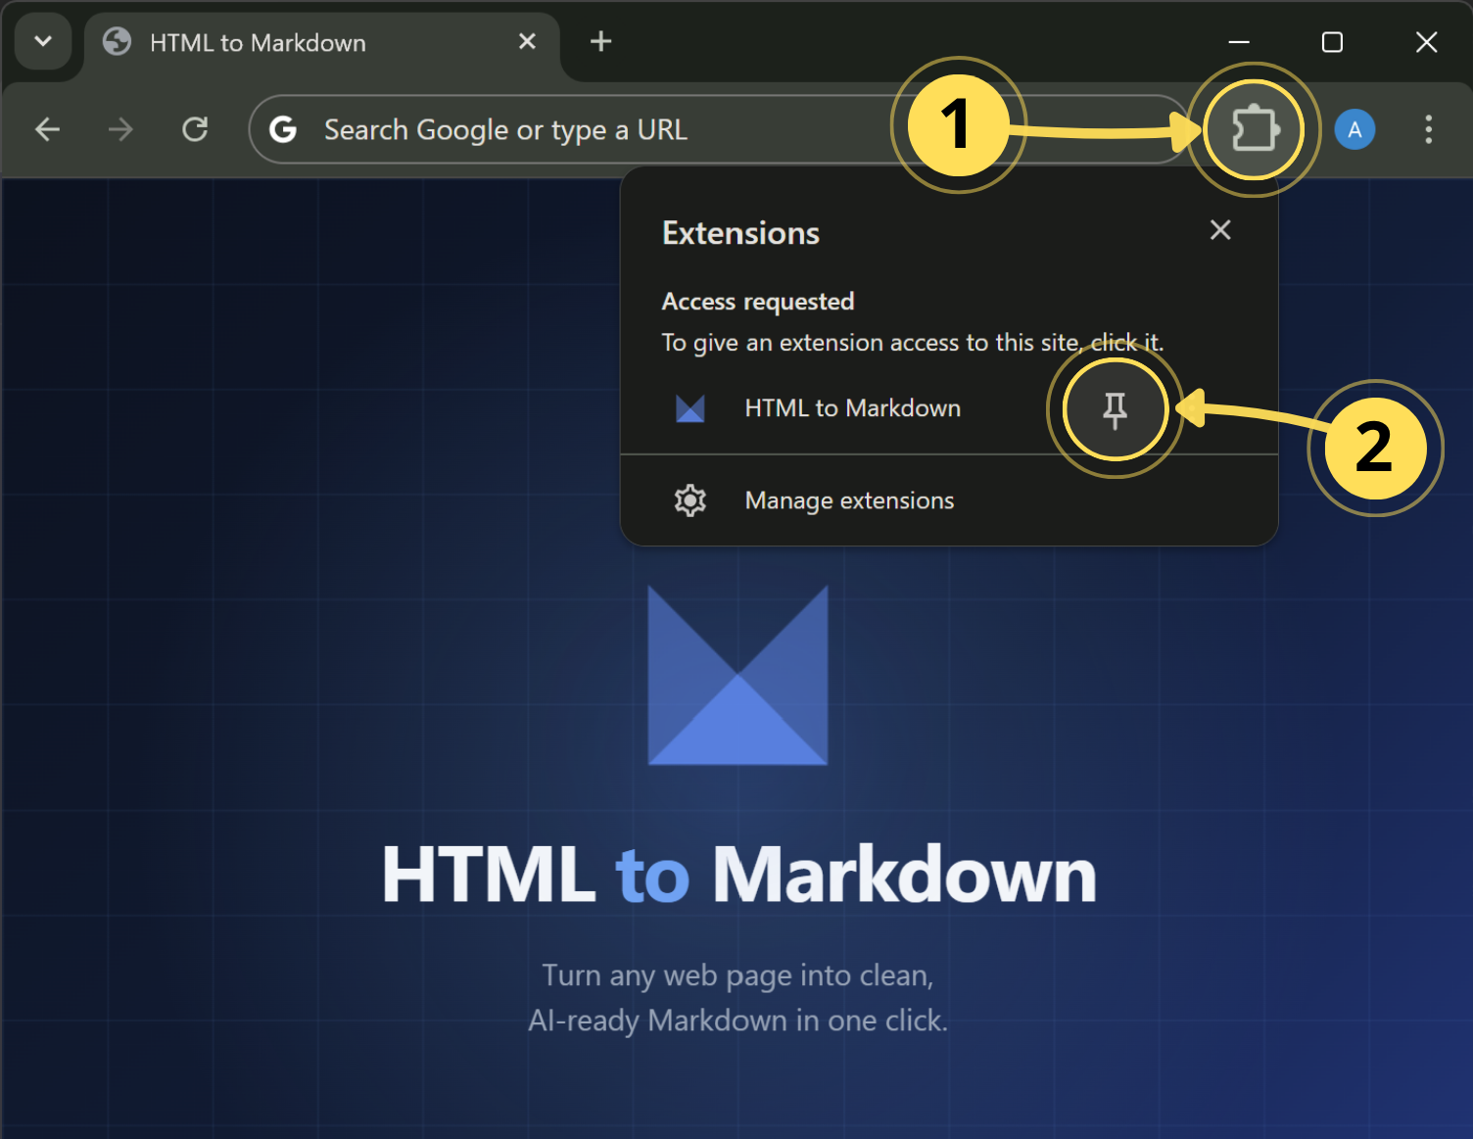Screen dimensions: 1473x1139
Task: Navigate forward in browser history
Action: pyautogui.click(x=120, y=128)
